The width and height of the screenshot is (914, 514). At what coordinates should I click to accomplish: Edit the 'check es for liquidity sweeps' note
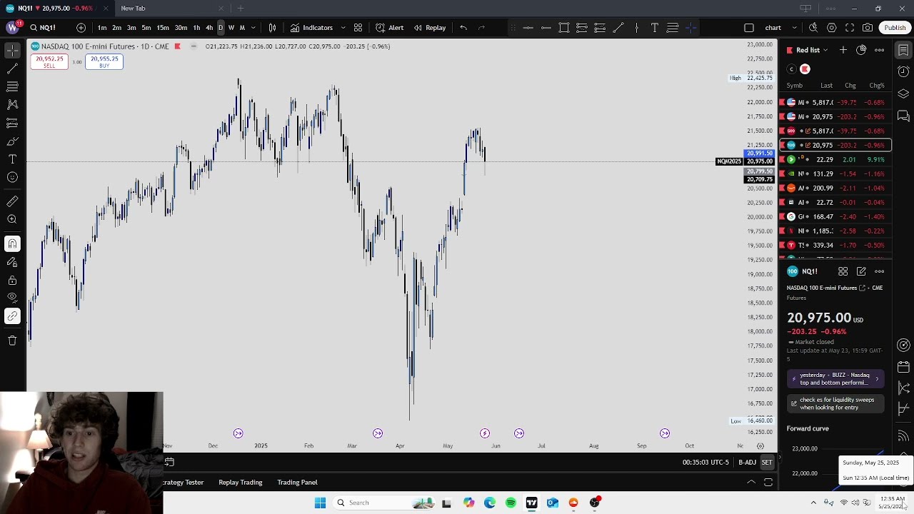(835, 403)
